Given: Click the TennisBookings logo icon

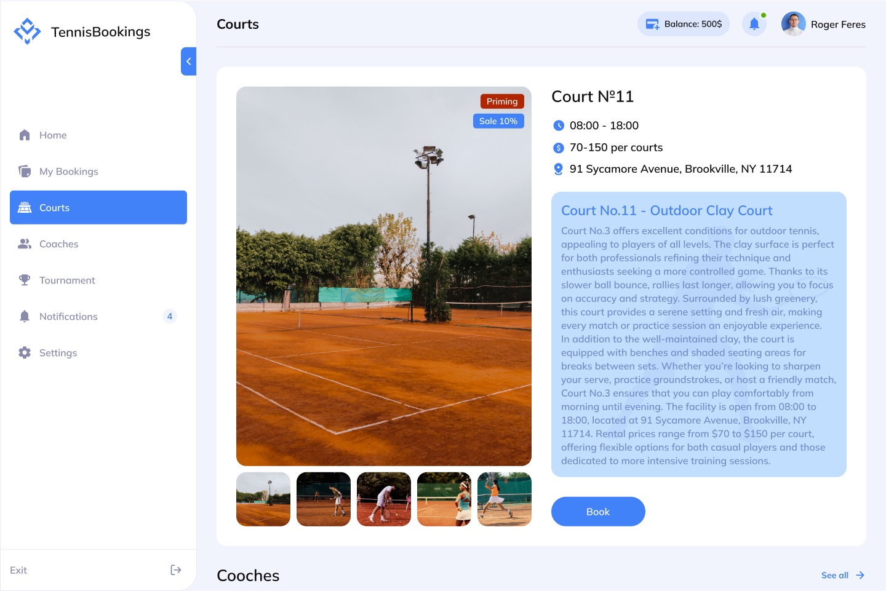Looking at the screenshot, I should coord(27,31).
